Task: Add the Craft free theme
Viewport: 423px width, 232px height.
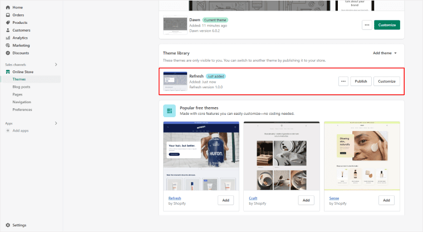Action: tap(306, 200)
